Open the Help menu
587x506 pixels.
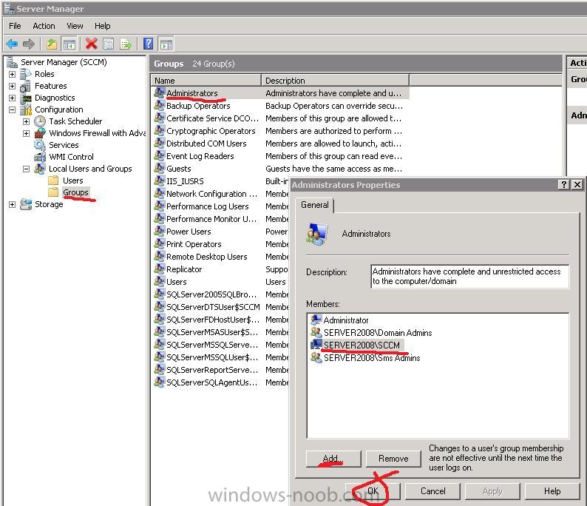(x=102, y=26)
